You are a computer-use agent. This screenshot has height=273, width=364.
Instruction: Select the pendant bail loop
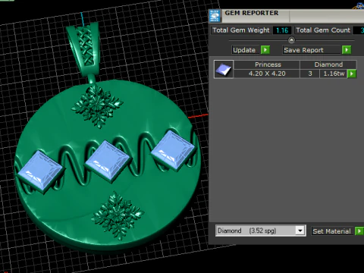click(83, 49)
